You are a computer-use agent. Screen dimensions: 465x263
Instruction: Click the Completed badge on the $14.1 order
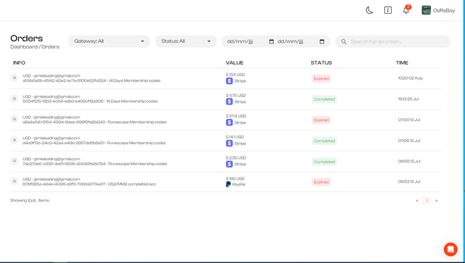325,141
